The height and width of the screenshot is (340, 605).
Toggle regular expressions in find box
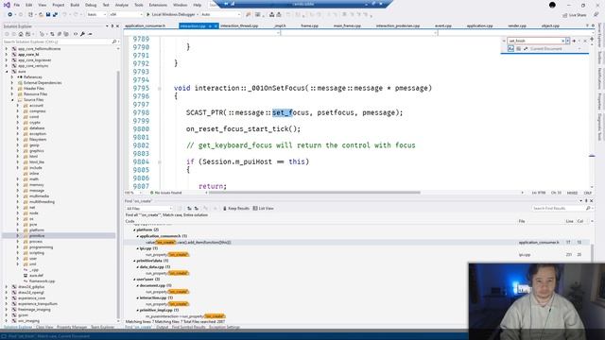point(526,48)
